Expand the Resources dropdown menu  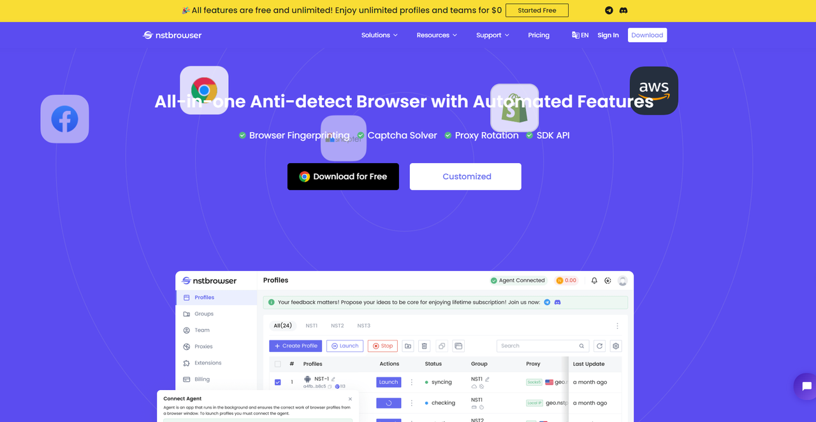click(437, 35)
